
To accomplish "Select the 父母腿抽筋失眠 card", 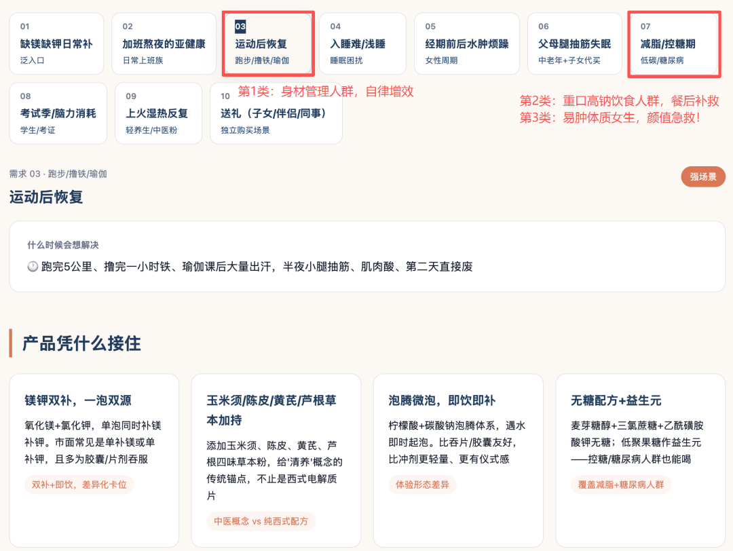I will pos(575,43).
